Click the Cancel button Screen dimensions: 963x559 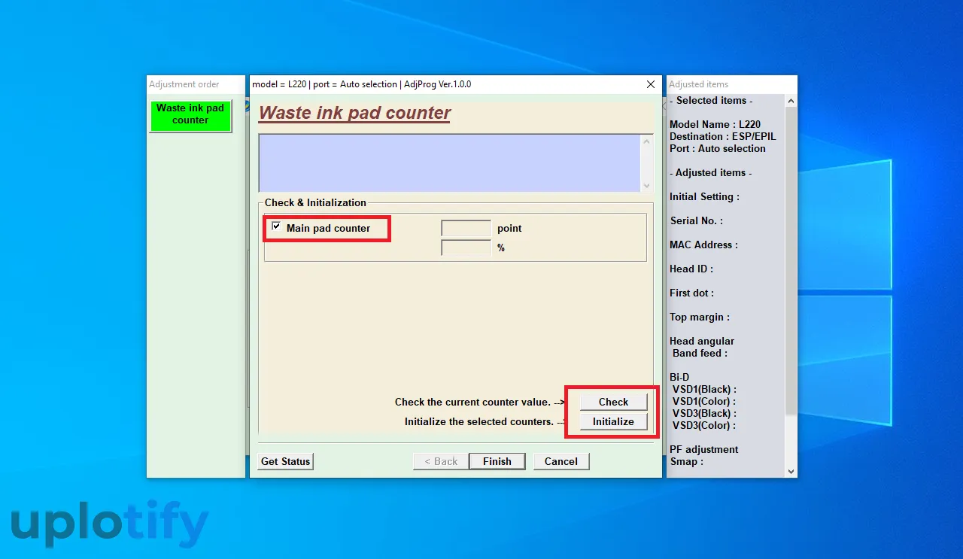click(561, 461)
